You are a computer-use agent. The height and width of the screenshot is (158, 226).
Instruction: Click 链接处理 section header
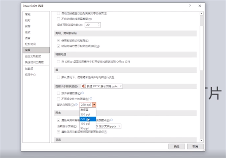[125, 55]
